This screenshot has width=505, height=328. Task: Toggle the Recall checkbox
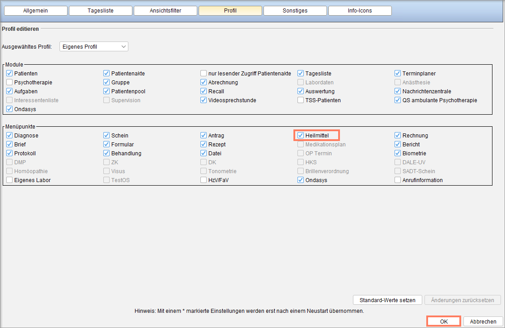pyautogui.click(x=203, y=91)
